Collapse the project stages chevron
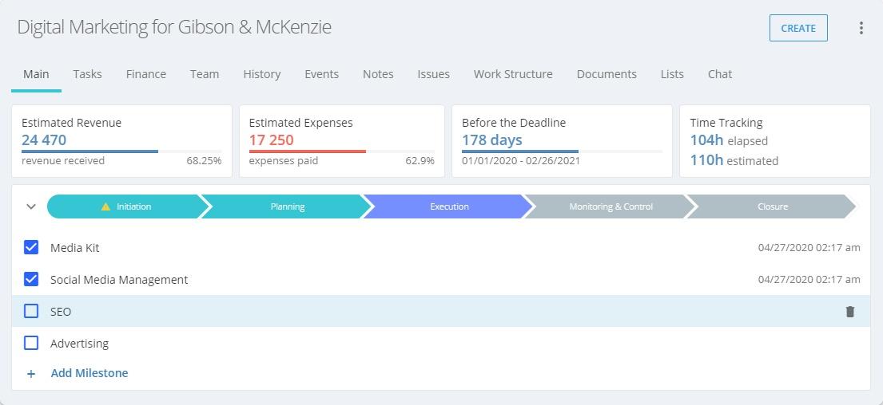883x405 pixels. [31, 206]
